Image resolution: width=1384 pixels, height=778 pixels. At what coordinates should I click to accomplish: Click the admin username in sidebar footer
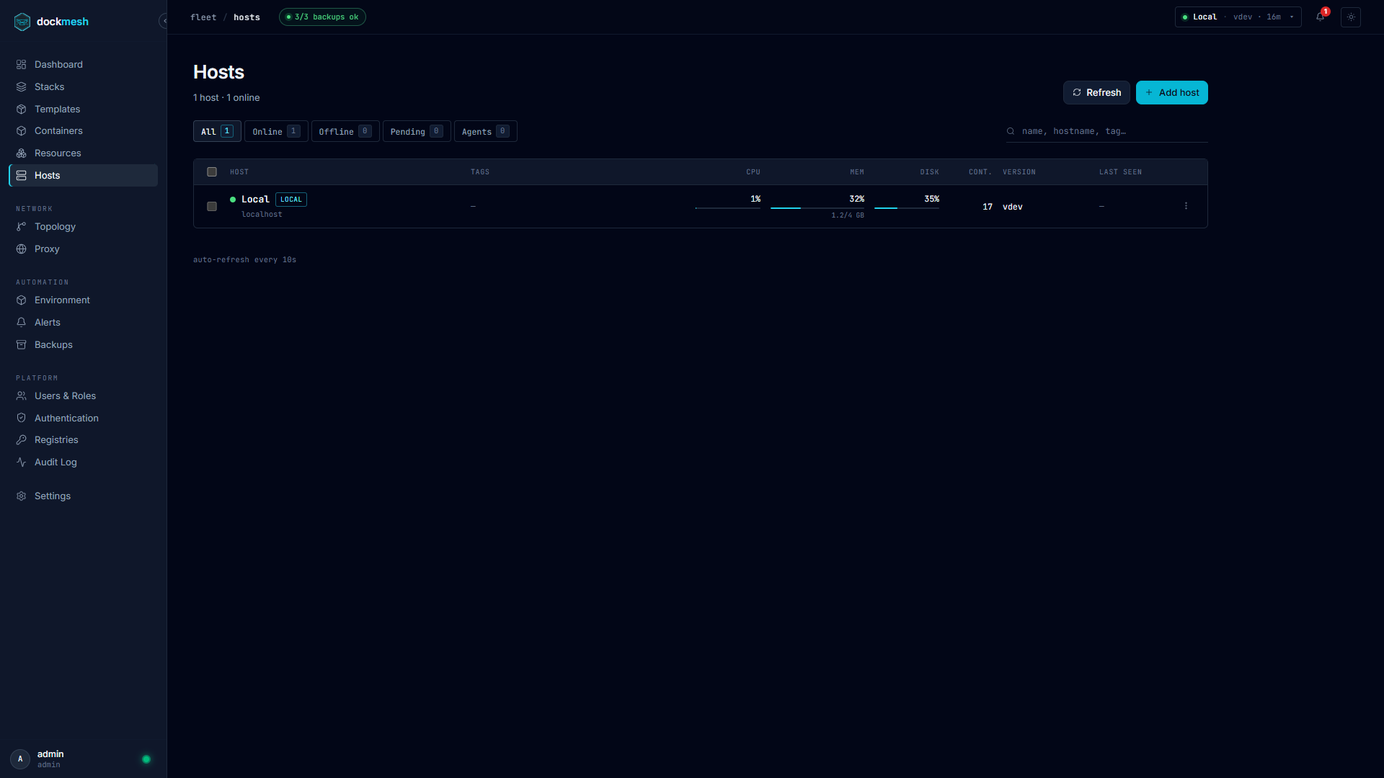tap(50, 754)
